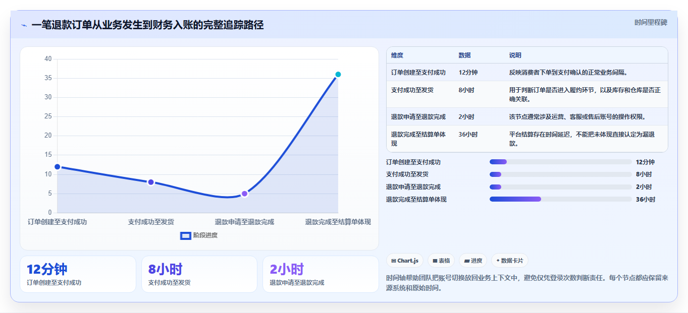Click the description starting with 反映消费者下单

click(568, 73)
